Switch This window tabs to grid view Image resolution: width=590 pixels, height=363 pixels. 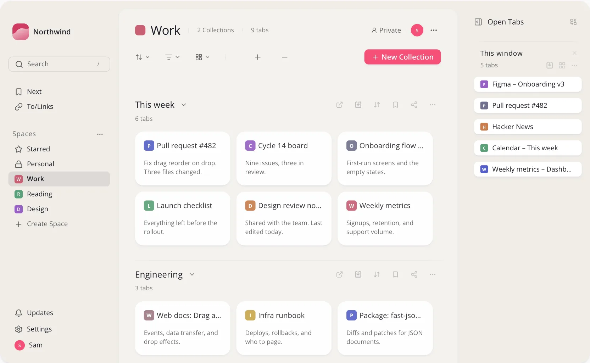562,65
